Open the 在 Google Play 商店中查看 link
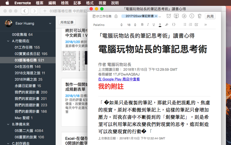 click(x=119, y=79)
